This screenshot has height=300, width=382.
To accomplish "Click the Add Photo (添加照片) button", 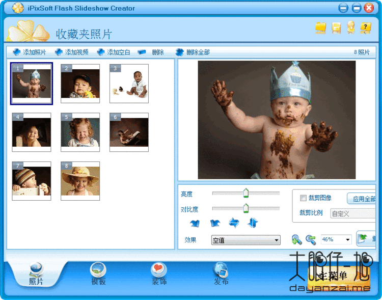I will point(29,52).
